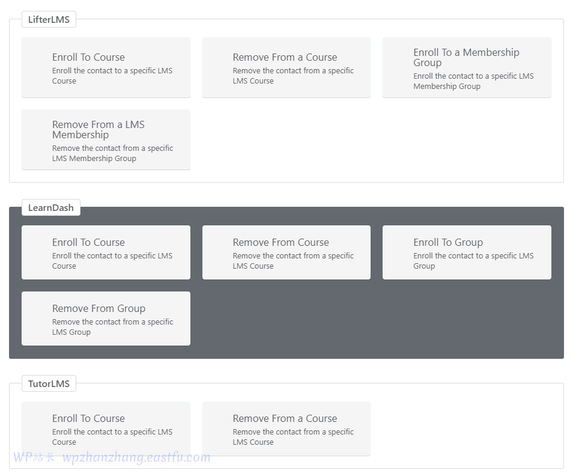Pick Enroll To a Membership Group action
The width and height of the screenshot is (573, 476).
(467, 67)
